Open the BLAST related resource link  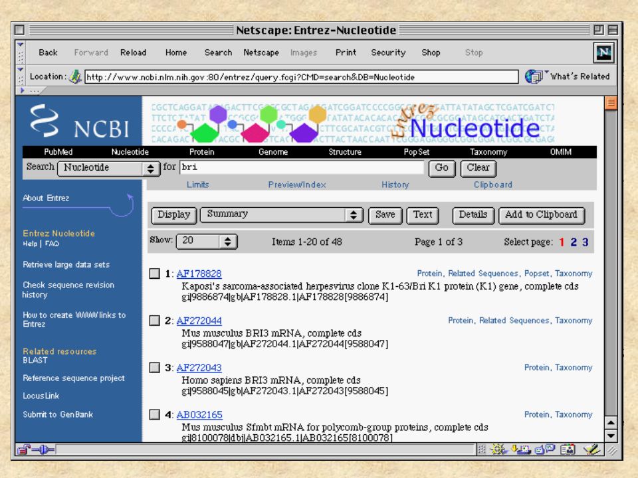pos(35,360)
